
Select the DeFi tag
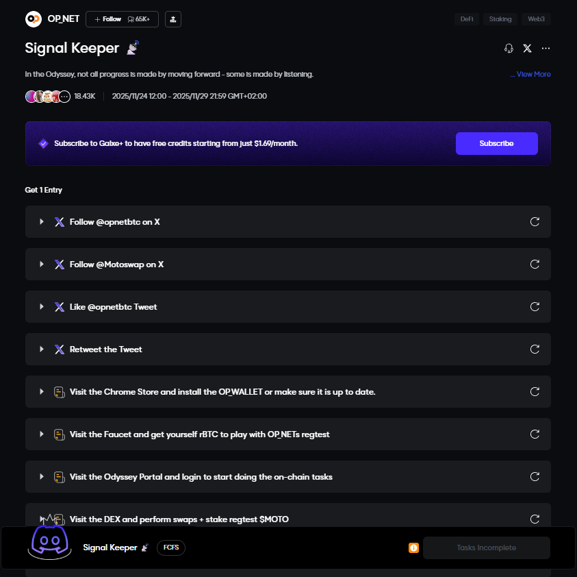(467, 19)
